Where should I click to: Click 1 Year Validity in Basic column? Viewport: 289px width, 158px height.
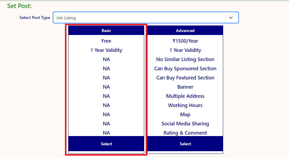(x=106, y=50)
